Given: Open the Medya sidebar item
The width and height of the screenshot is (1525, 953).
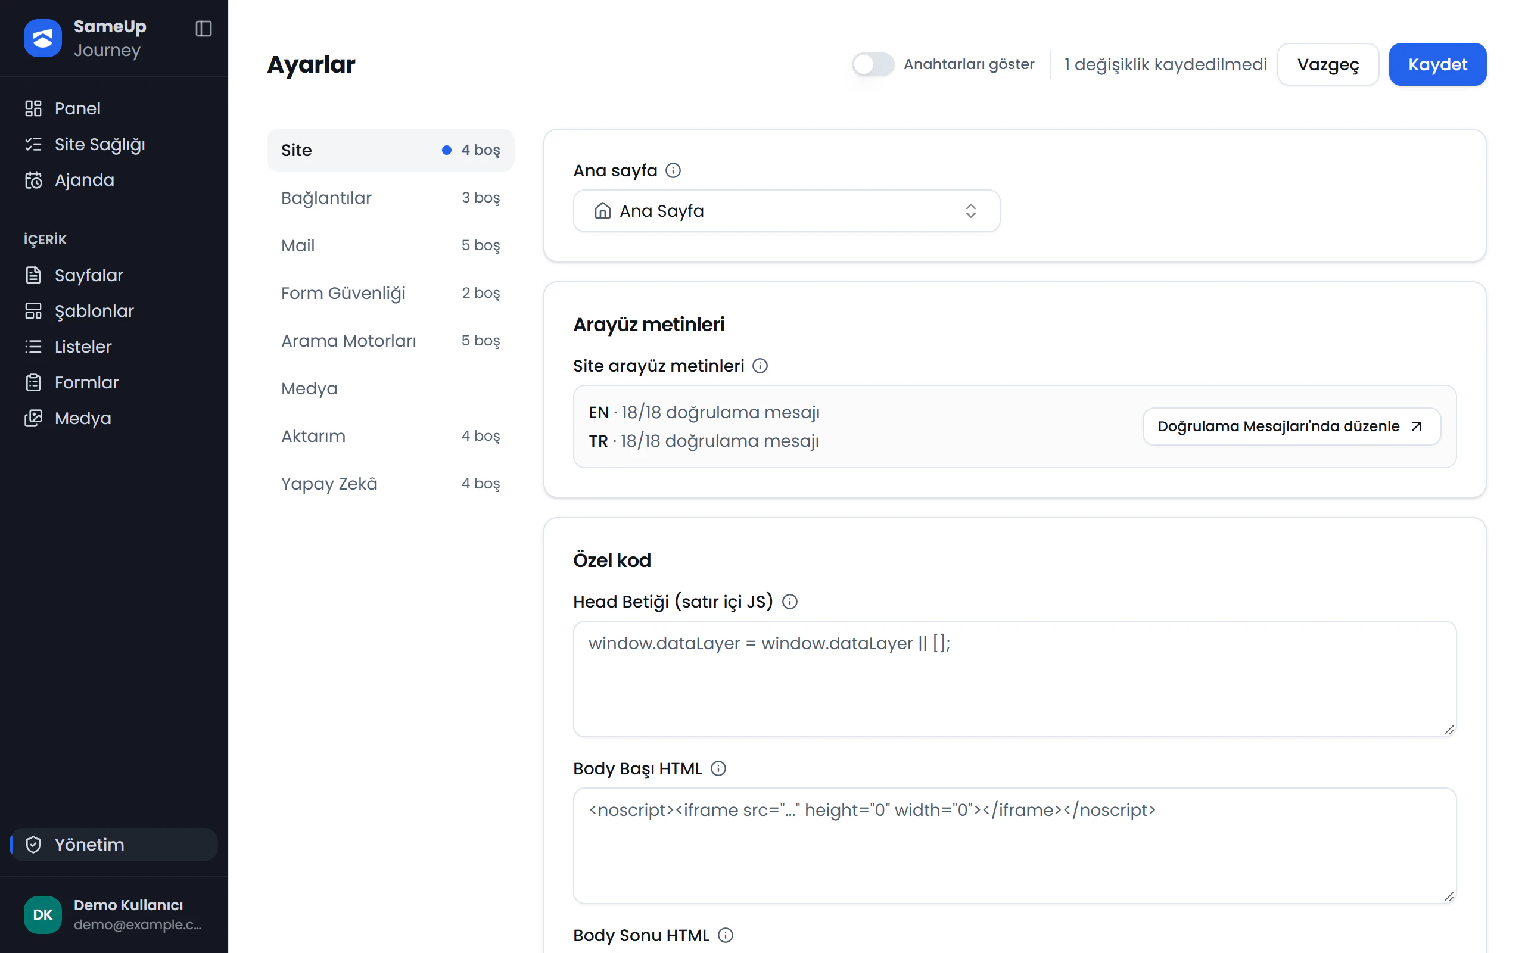Looking at the screenshot, I should (113, 419).
